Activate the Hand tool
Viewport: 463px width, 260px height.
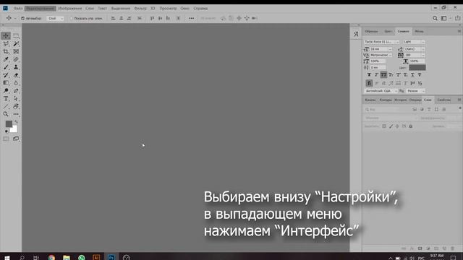click(16, 106)
